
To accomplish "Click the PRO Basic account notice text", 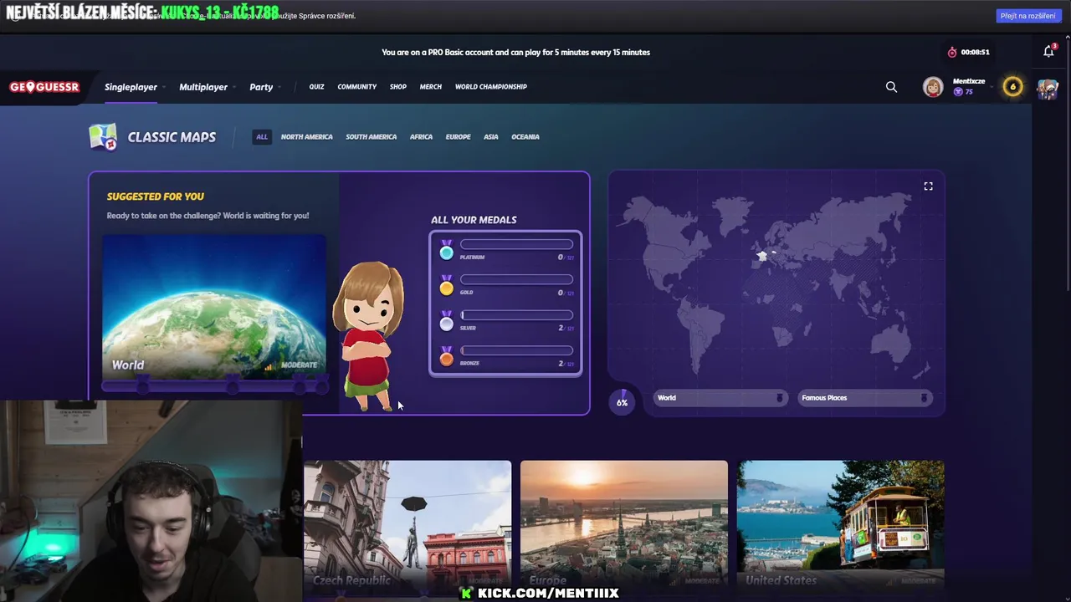I will [x=515, y=52].
